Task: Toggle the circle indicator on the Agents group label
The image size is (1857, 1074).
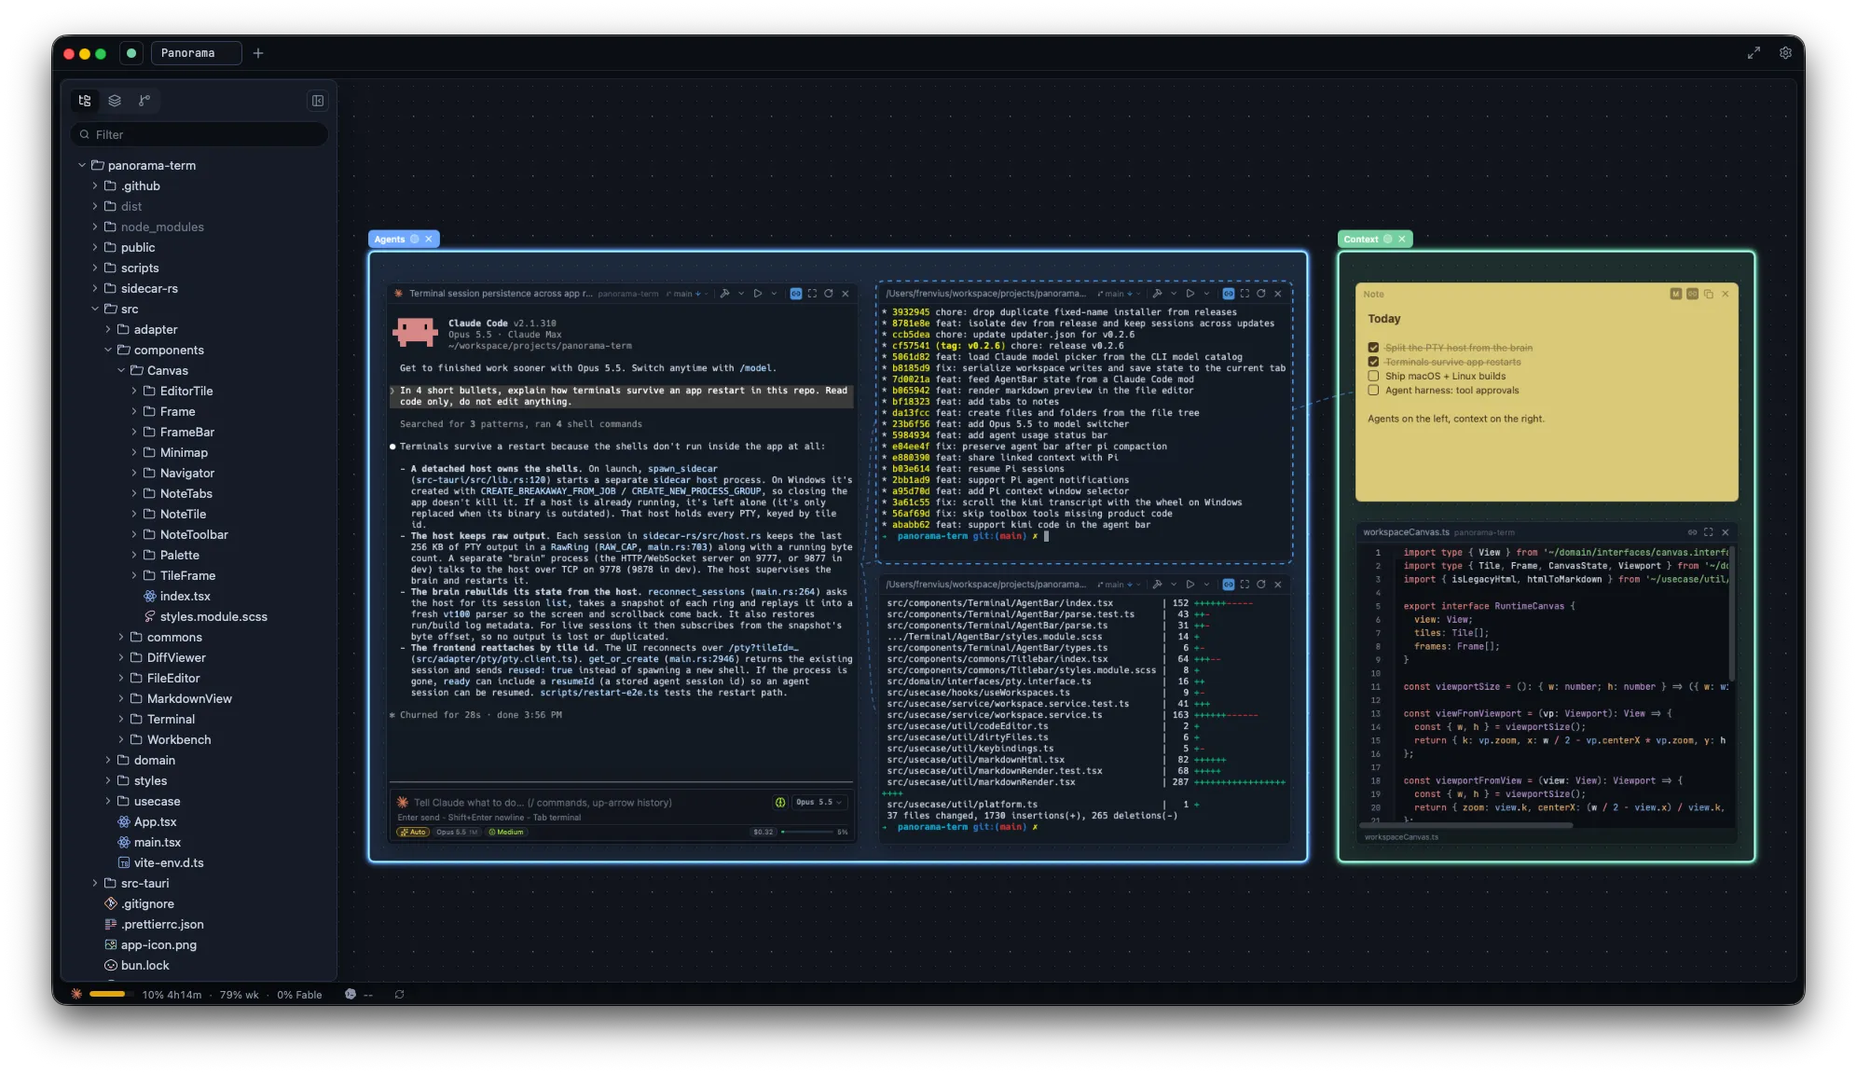Action: (x=415, y=240)
